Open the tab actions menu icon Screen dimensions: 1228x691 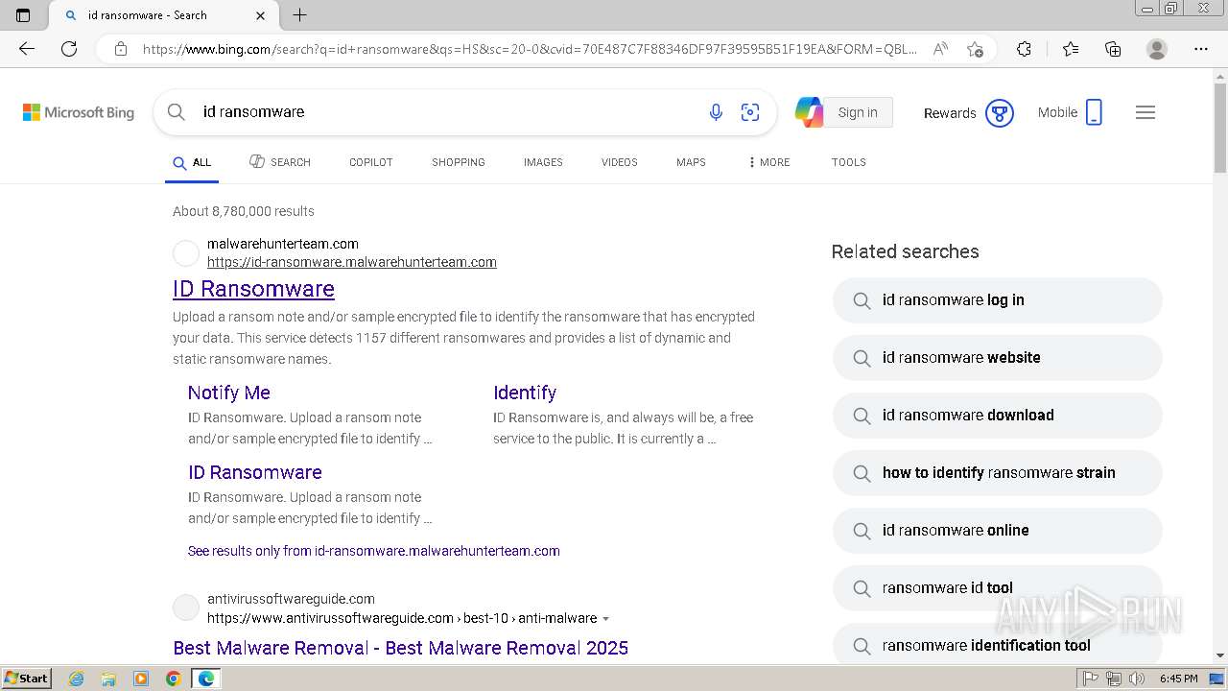click(23, 15)
